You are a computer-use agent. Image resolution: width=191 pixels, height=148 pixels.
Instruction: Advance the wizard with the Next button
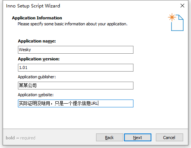pyautogui.click(x=138, y=138)
